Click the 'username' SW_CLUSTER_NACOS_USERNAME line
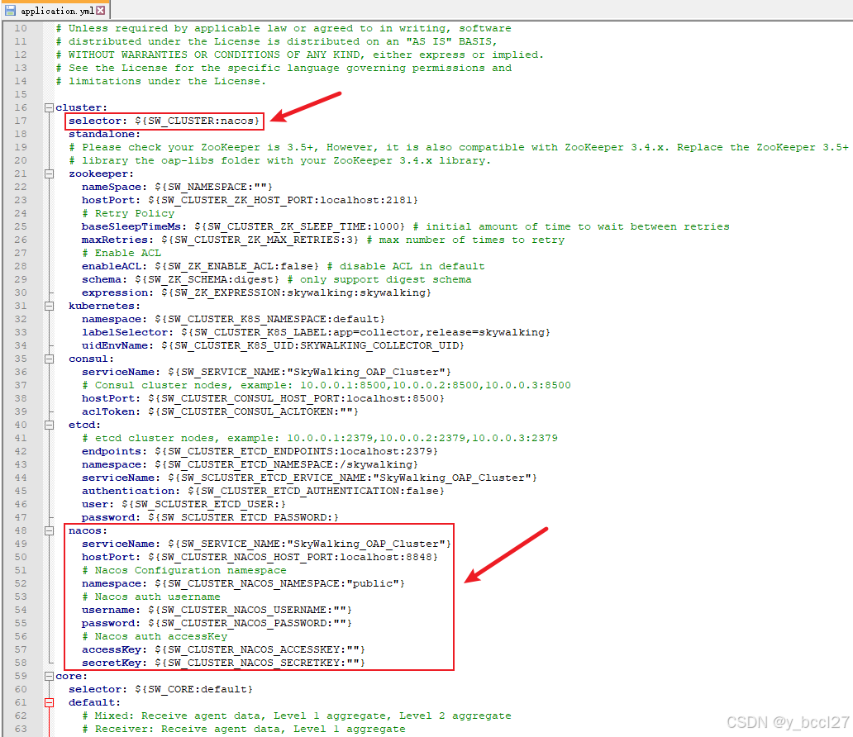Screen dimensions: 853x737 [x=217, y=611]
